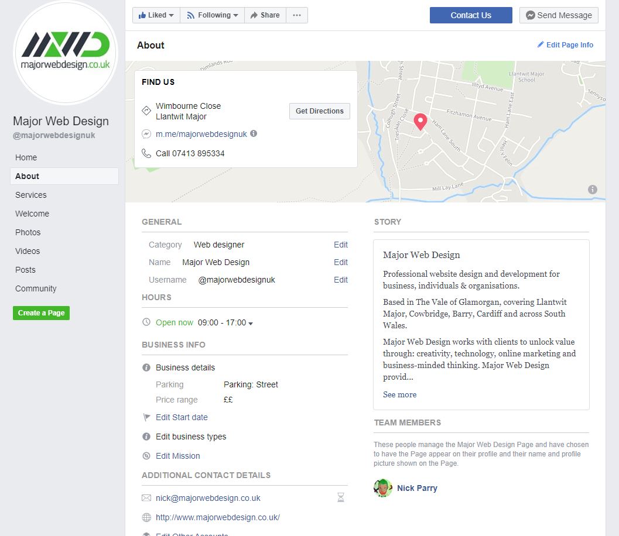The image size is (619, 536).
Task: Click the map info icon at bottom right
Action: 592,190
